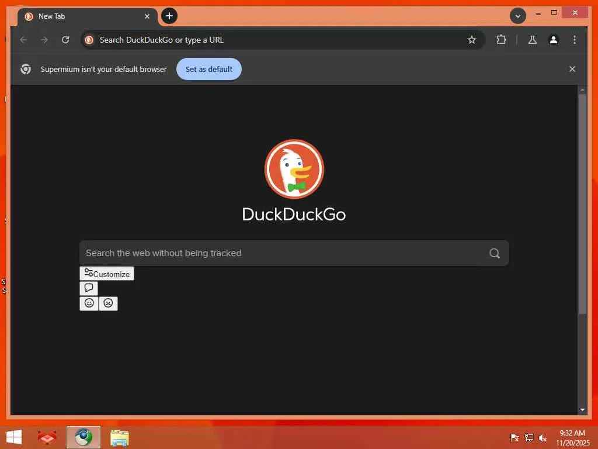
Task: Click the Action Center flag tray icon
Action: (x=515, y=437)
